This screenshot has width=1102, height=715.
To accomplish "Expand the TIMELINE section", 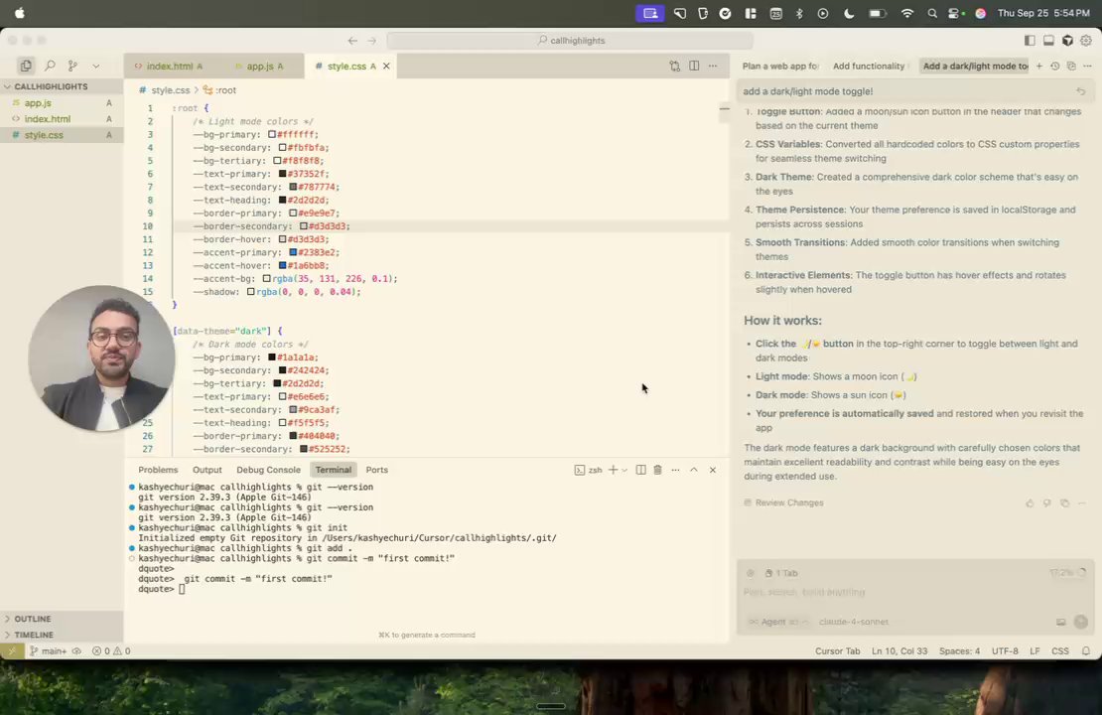I will pos(62,635).
